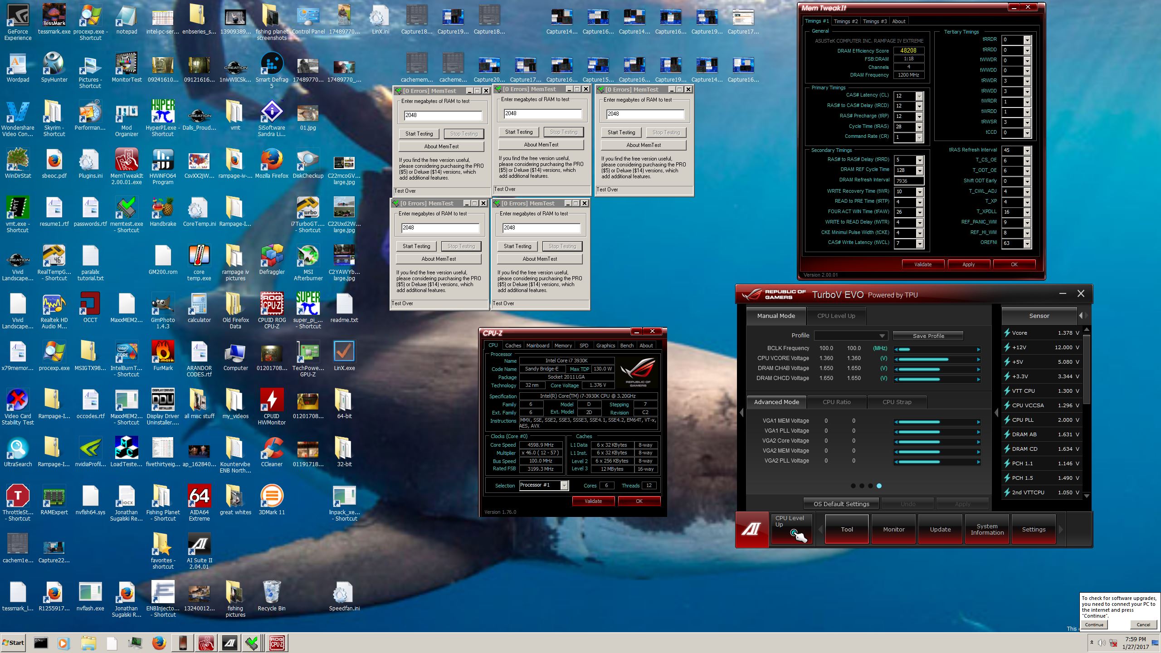The image size is (1161, 653).
Task: Expand Cycle Time (tRAS) dropdown
Action: point(919,127)
